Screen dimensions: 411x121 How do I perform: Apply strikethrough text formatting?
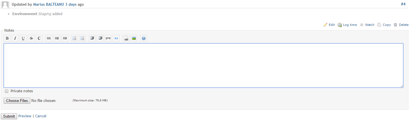point(31,38)
